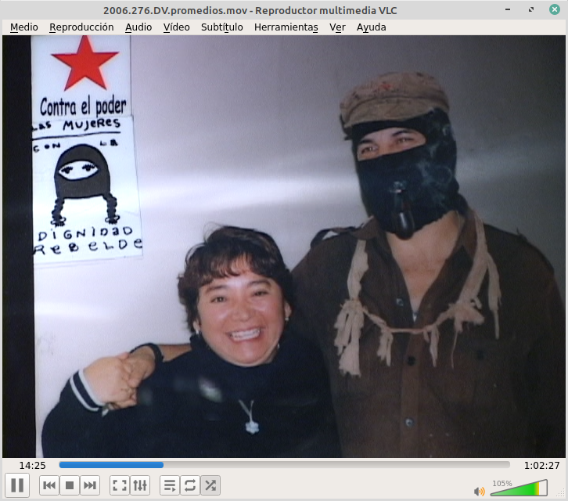Minimize the VLC window
Image resolution: width=568 pixels, height=501 pixels.
tap(508, 9)
